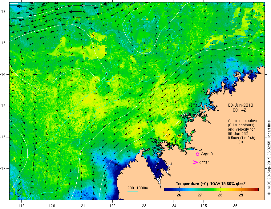This screenshot has height=209, width=271.
Task: Click the 0.5m/s velocity scale arrow
Action: pyautogui.click(x=237, y=142)
